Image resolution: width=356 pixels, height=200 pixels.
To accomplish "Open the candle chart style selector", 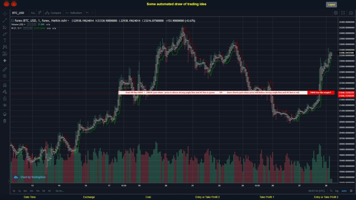I will (x=40, y=13).
